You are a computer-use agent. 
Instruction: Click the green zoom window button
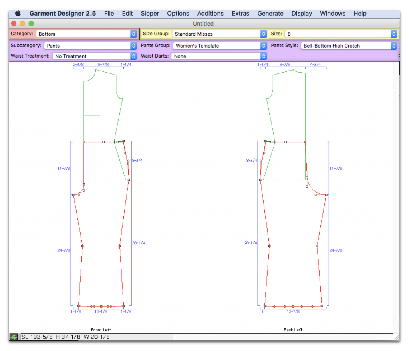(31, 24)
